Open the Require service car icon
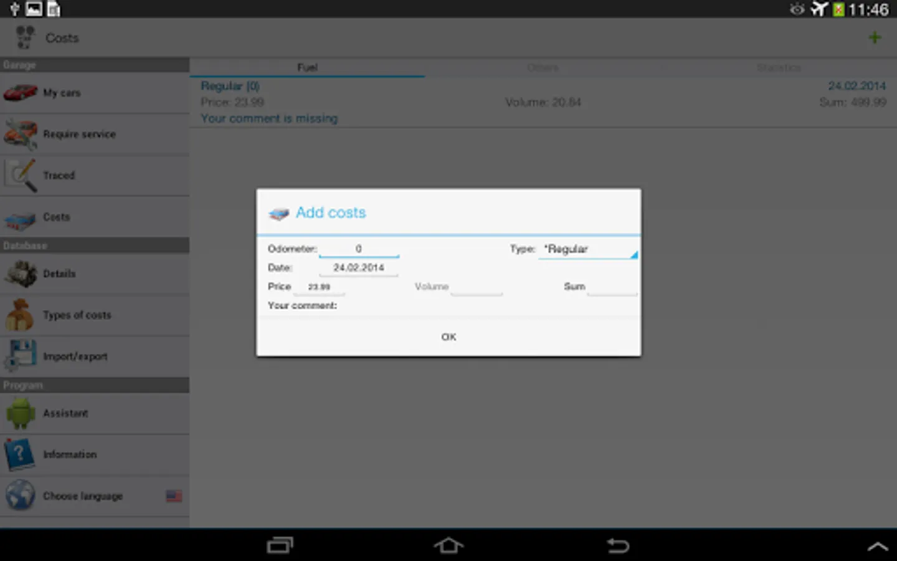Screen dimensions: 897x561 (x=21, y=135)
